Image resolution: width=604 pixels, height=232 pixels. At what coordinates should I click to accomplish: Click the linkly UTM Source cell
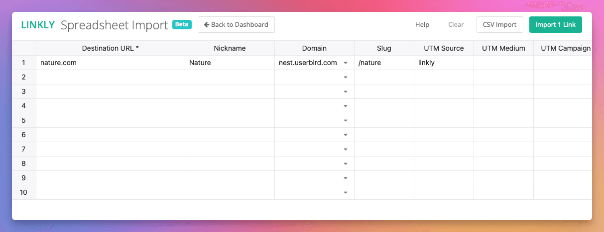[444, 63]
